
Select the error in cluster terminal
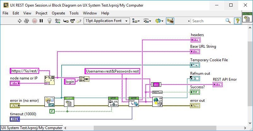(x=15, y=106)
